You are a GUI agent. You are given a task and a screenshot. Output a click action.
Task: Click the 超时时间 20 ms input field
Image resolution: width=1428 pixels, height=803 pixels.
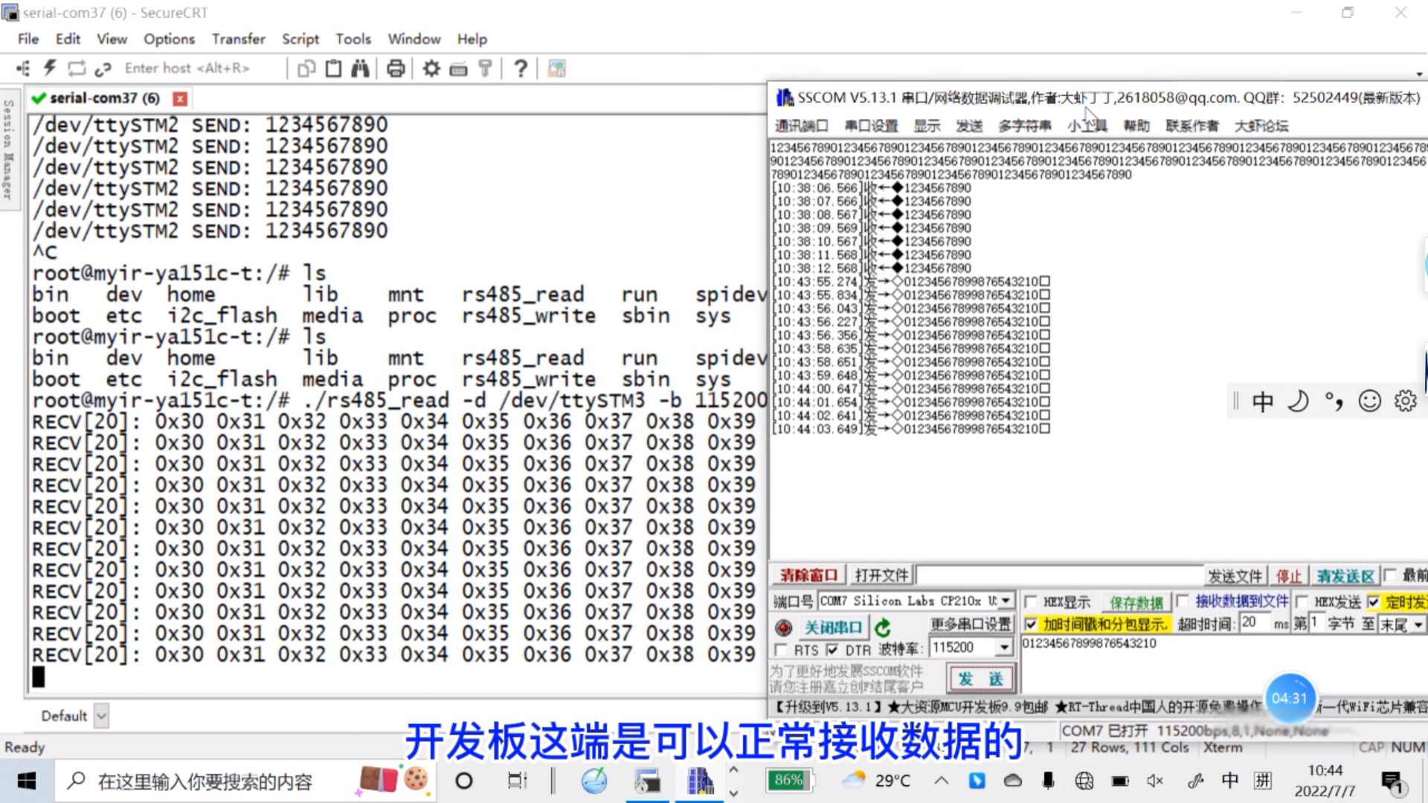tap(1255, 623)
